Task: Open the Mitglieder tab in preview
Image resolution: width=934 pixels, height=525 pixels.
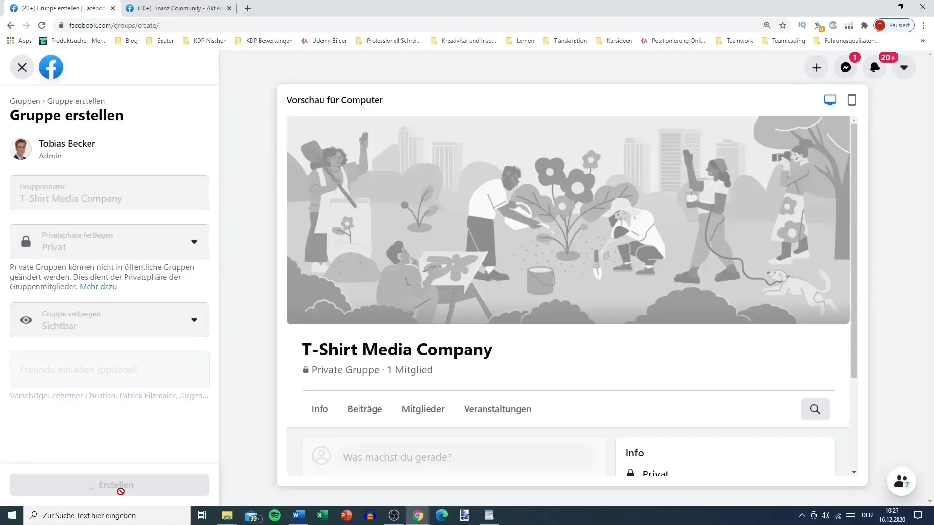Action: pos(423,409)
